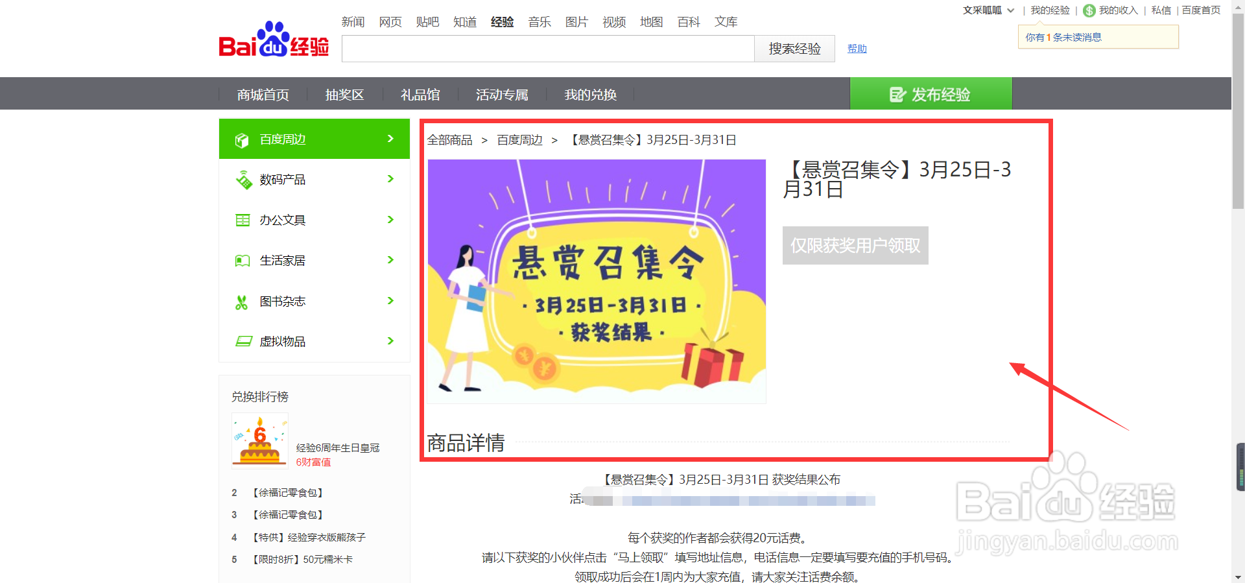Click the page vertical scrollbar thumb
The height and width of the screenshot is (583, 1245).
pos(1238,110)
